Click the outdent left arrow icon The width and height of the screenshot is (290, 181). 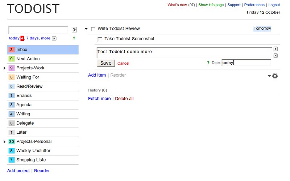click(x=275, y=56)
